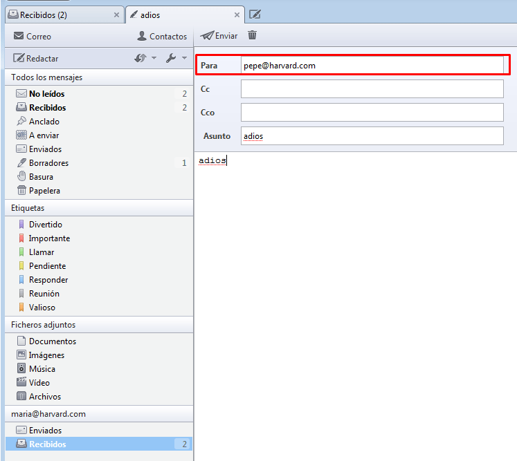Click the Asunto subject field
The width and height of the screenshot is (517, 461).
(372, 136)
